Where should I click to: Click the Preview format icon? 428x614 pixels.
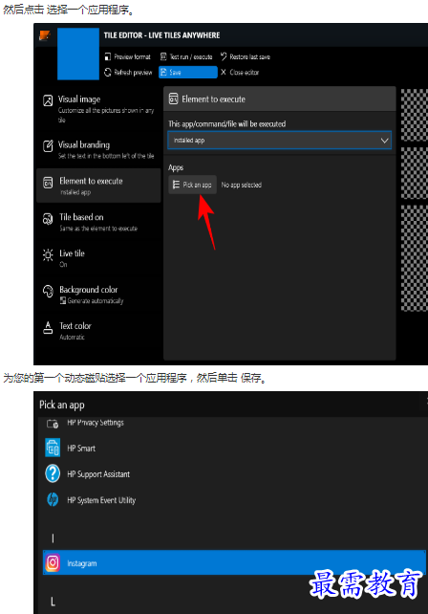(108, 56)
